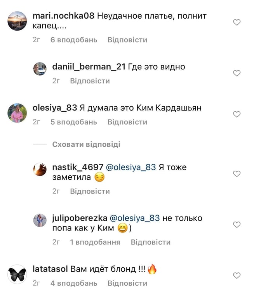Reply to mari.nochka08 using Відповісти
Screen dimensions: 254x298
127,40
